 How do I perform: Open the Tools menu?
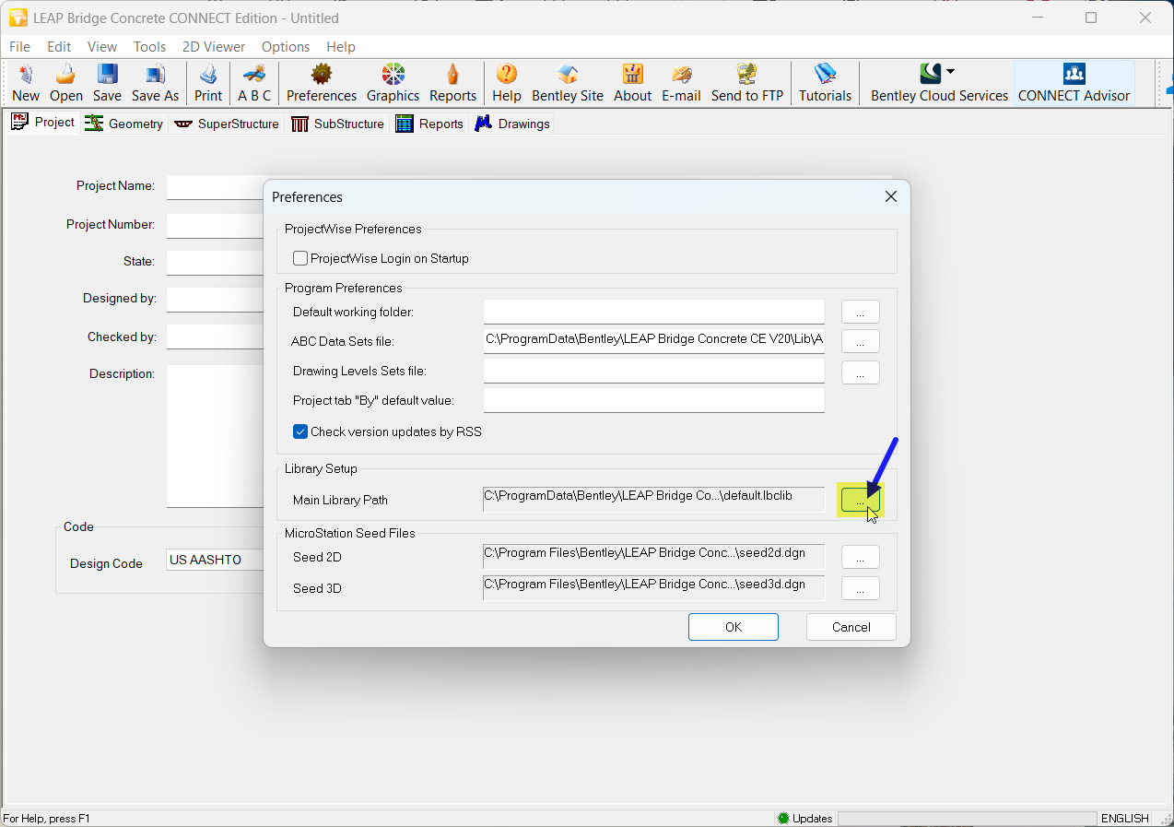click(x=149, y=47)
